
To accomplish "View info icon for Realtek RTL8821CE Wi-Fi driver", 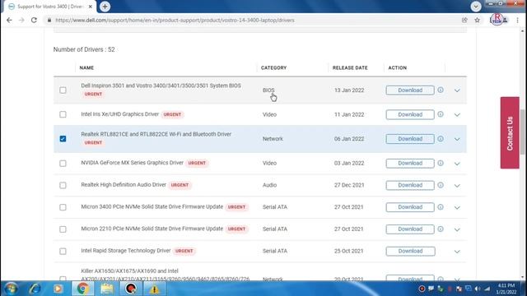I will [441, 139].
